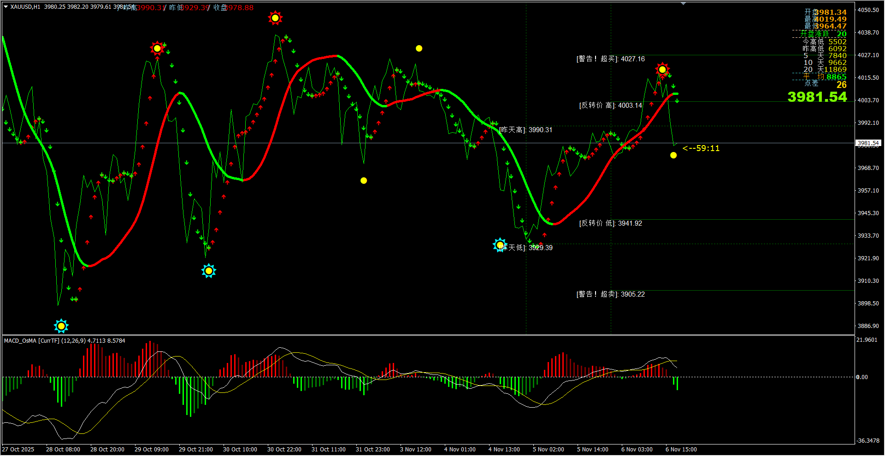Click the 6 Nov 15:00 time label
Image resolution: width=885 pixels, height=456 pixels.
[x=681, y=450]
